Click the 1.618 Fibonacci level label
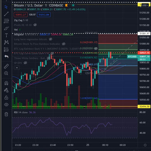 [x=89, y=98]
